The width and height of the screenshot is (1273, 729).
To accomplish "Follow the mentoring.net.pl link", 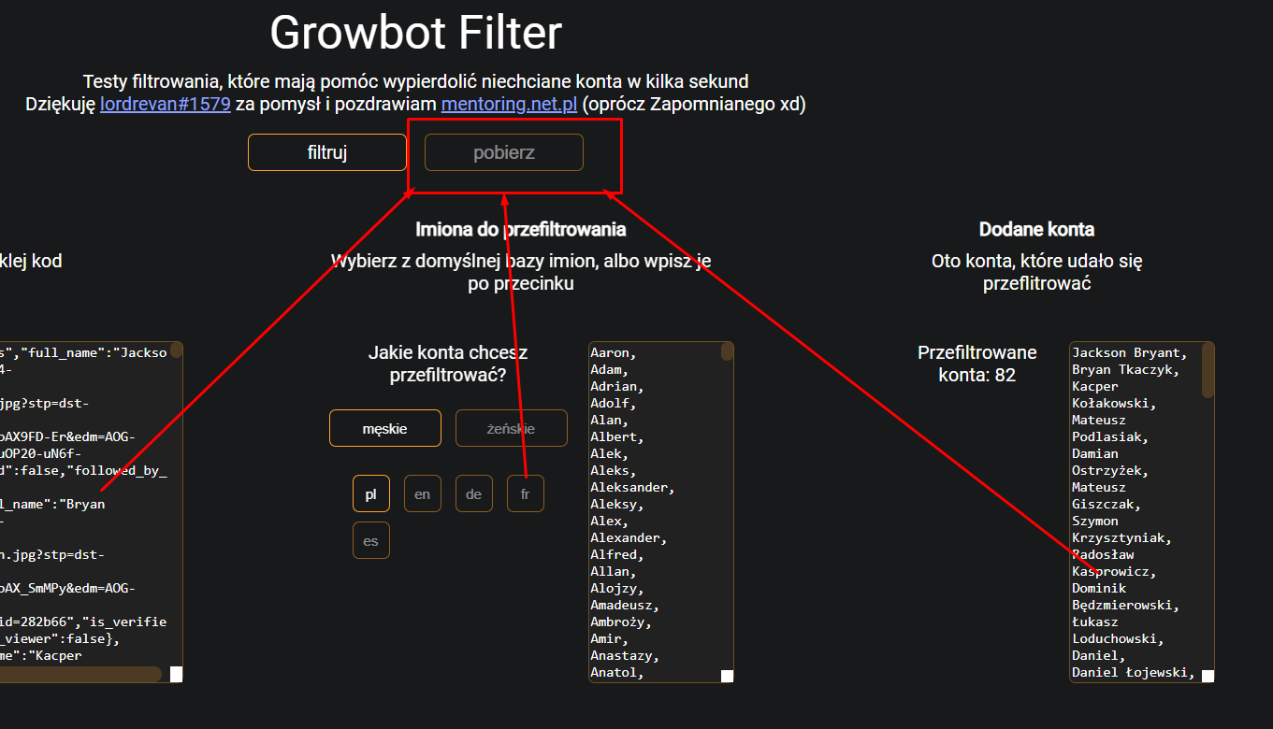I will point(508,104).
